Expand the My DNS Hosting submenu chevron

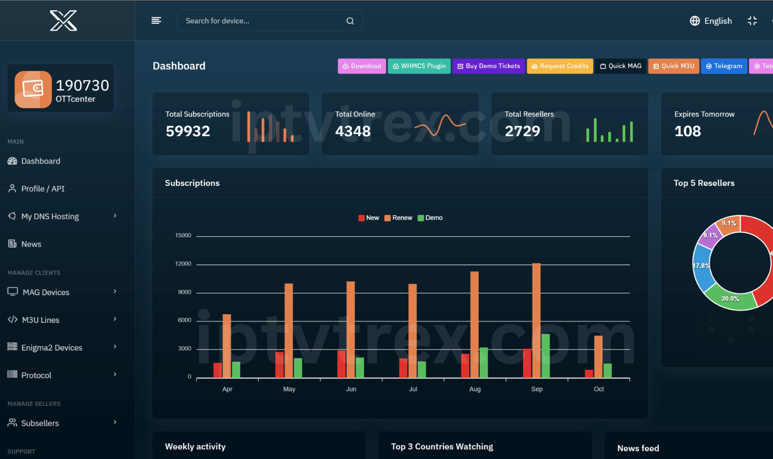[115, 216]
